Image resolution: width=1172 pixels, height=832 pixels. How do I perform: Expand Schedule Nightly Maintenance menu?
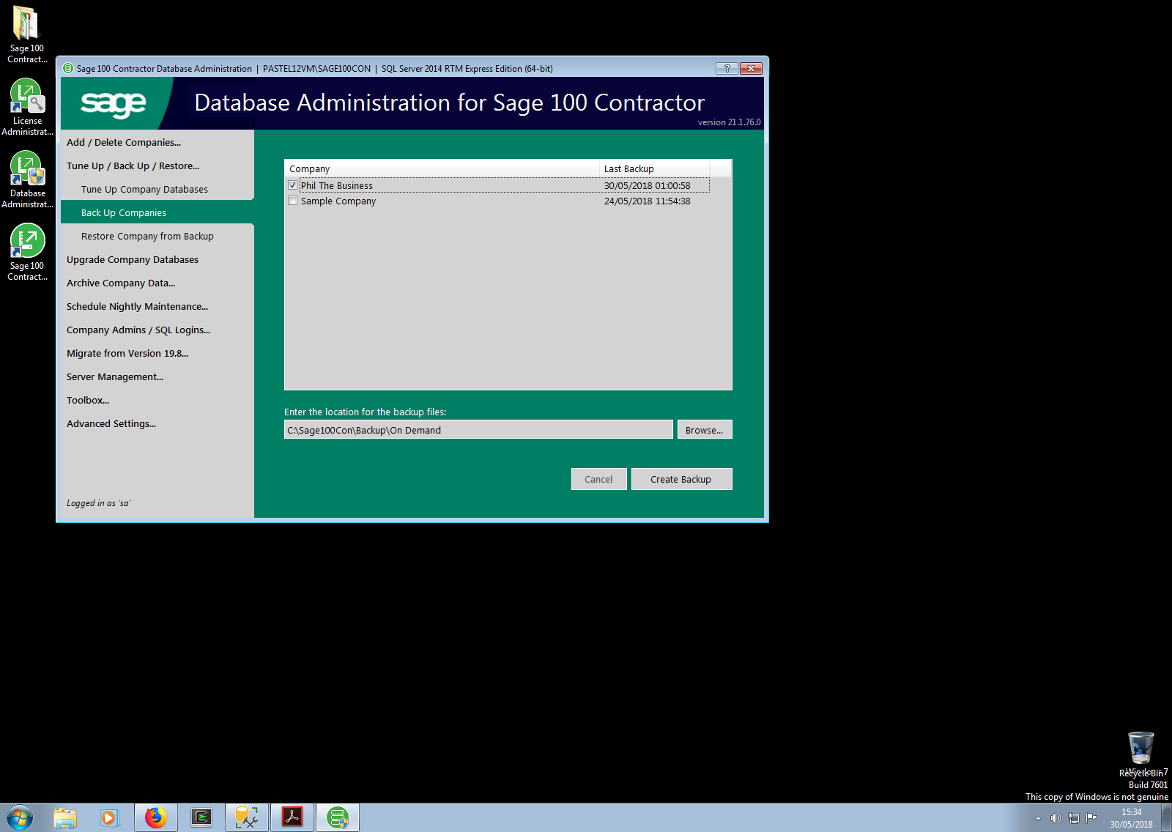137,306
